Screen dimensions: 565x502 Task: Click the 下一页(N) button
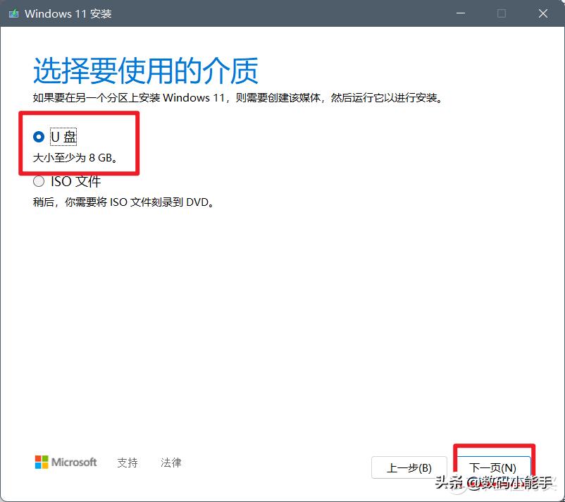492,467
